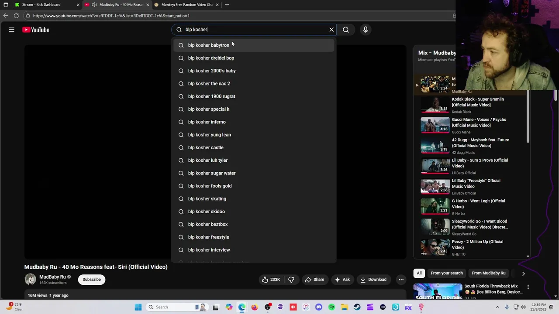Screen dimensions: 559x314
Task: Open the MudBaby Ru channel name link
Action: [52, 277]
